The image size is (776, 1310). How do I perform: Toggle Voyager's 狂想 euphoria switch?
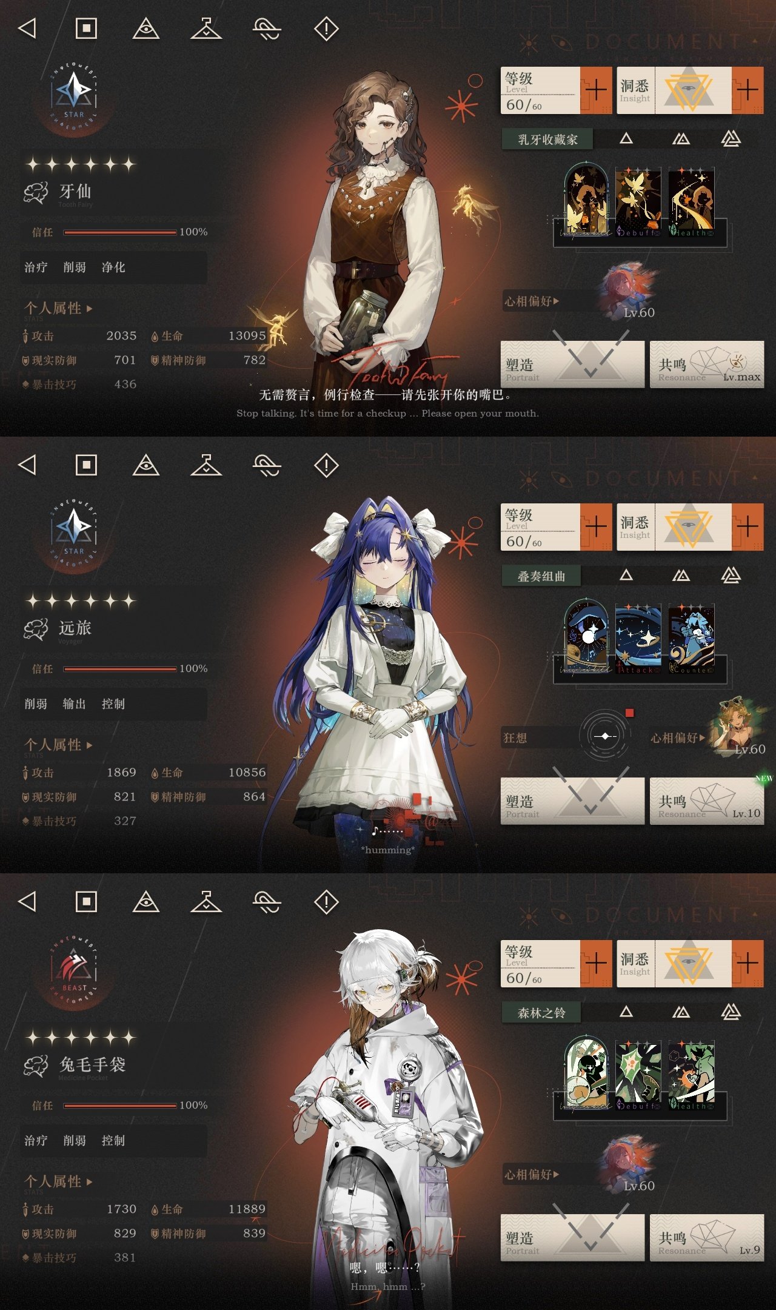tap(605, 736)
